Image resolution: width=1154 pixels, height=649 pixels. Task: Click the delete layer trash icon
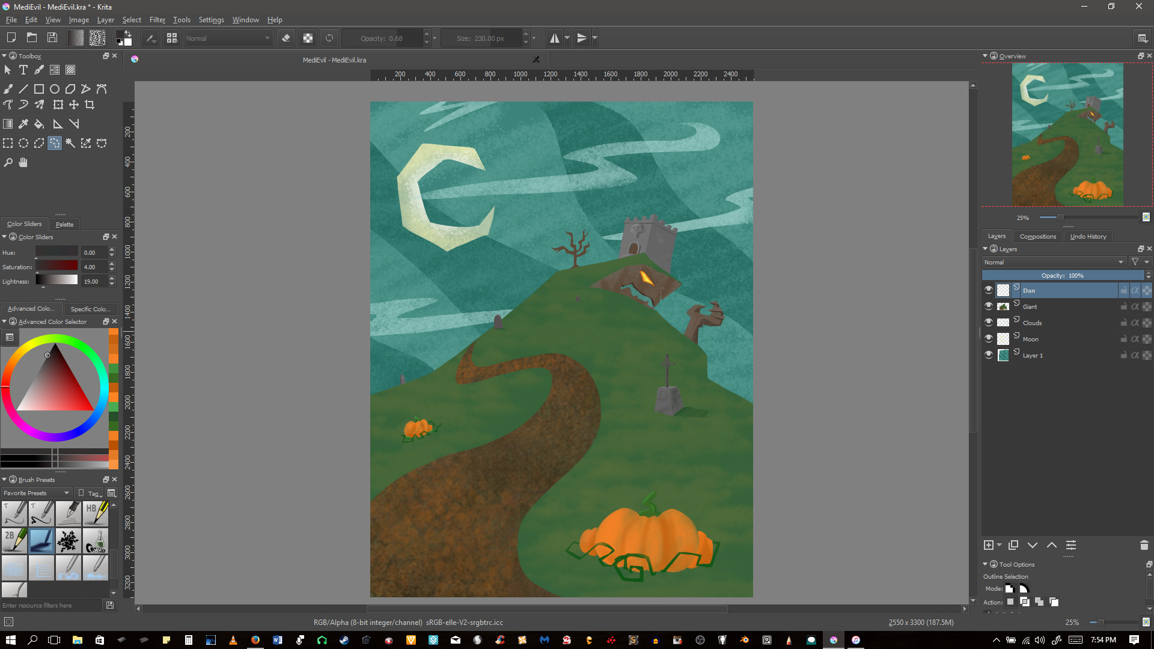1143,545
